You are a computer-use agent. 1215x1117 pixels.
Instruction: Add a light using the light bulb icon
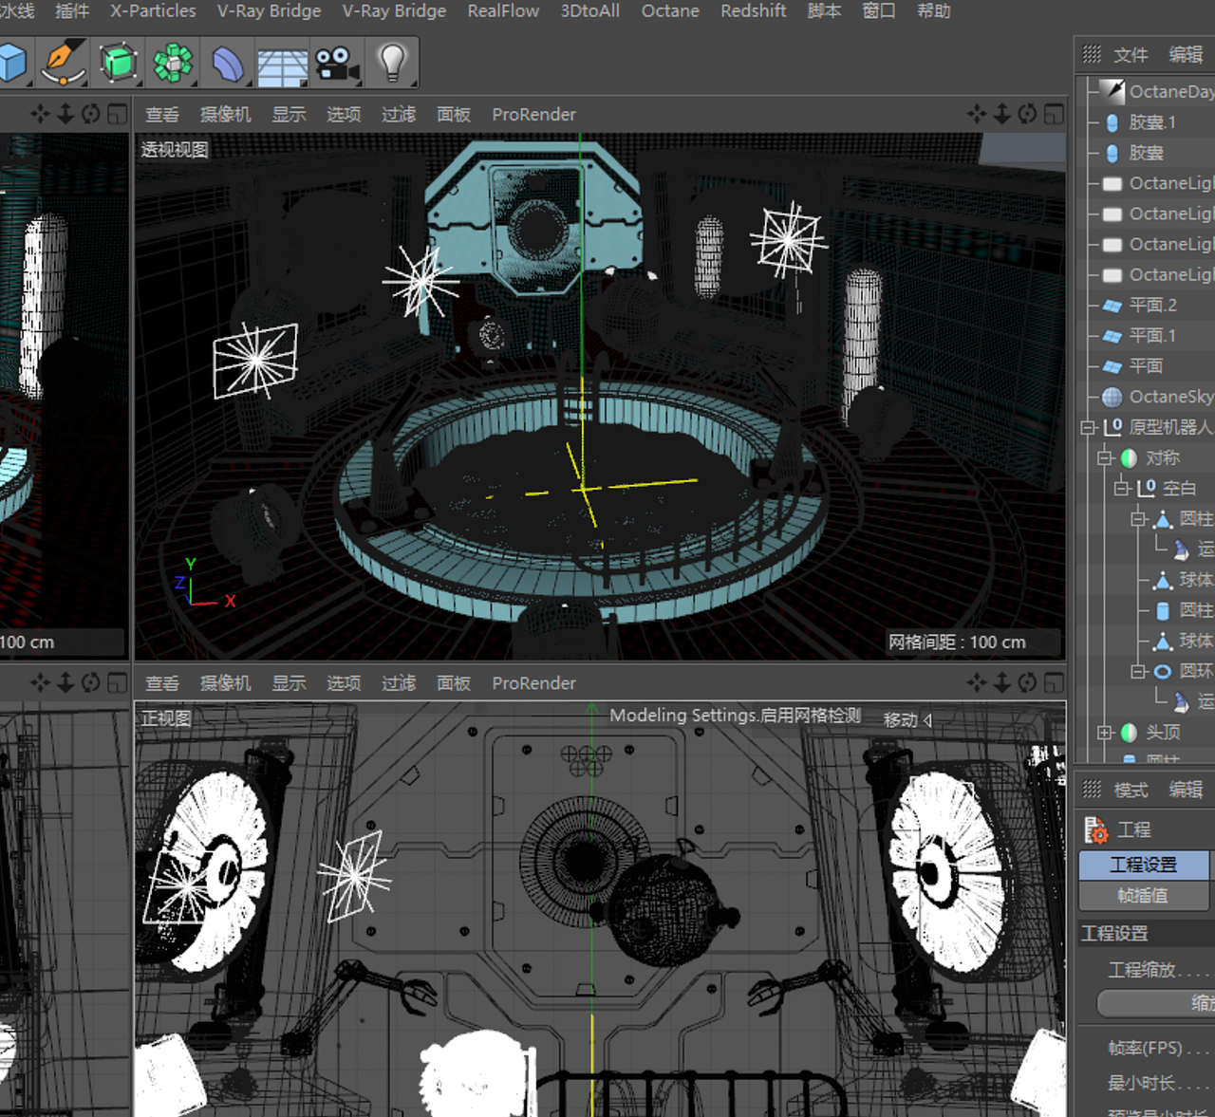coord(391,62)
